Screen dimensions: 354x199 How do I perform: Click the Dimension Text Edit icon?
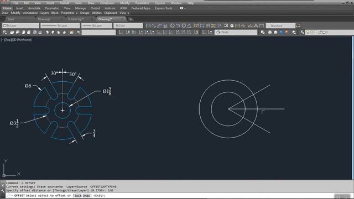point(256,26)
